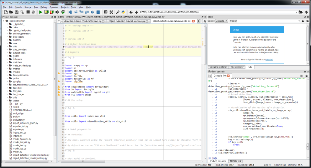Switch to the History log tab

click(x=235, y=160)
